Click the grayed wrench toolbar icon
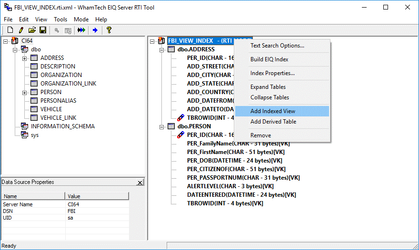Image resolution: width=419 pixels, height=250 pixels. (x=57, y=30)
